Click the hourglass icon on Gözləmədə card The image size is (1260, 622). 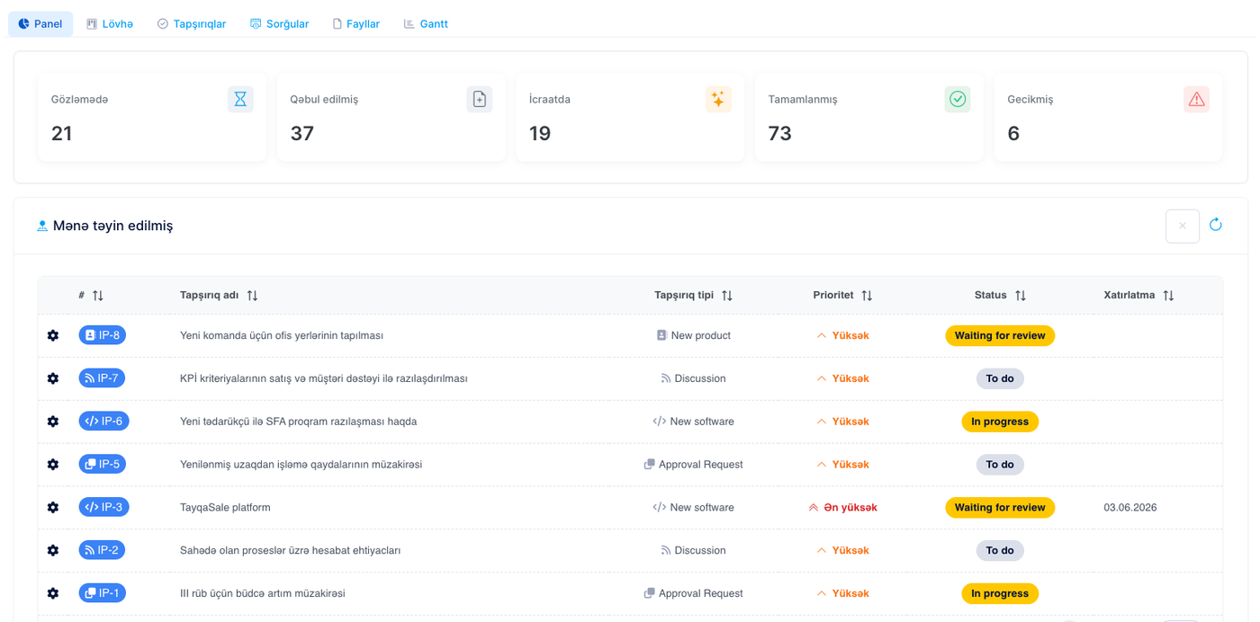pos(240,99)
